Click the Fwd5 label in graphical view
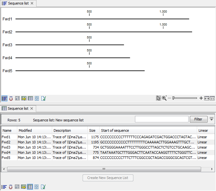Viewport: 216px width, 191px height. point(7,71)
